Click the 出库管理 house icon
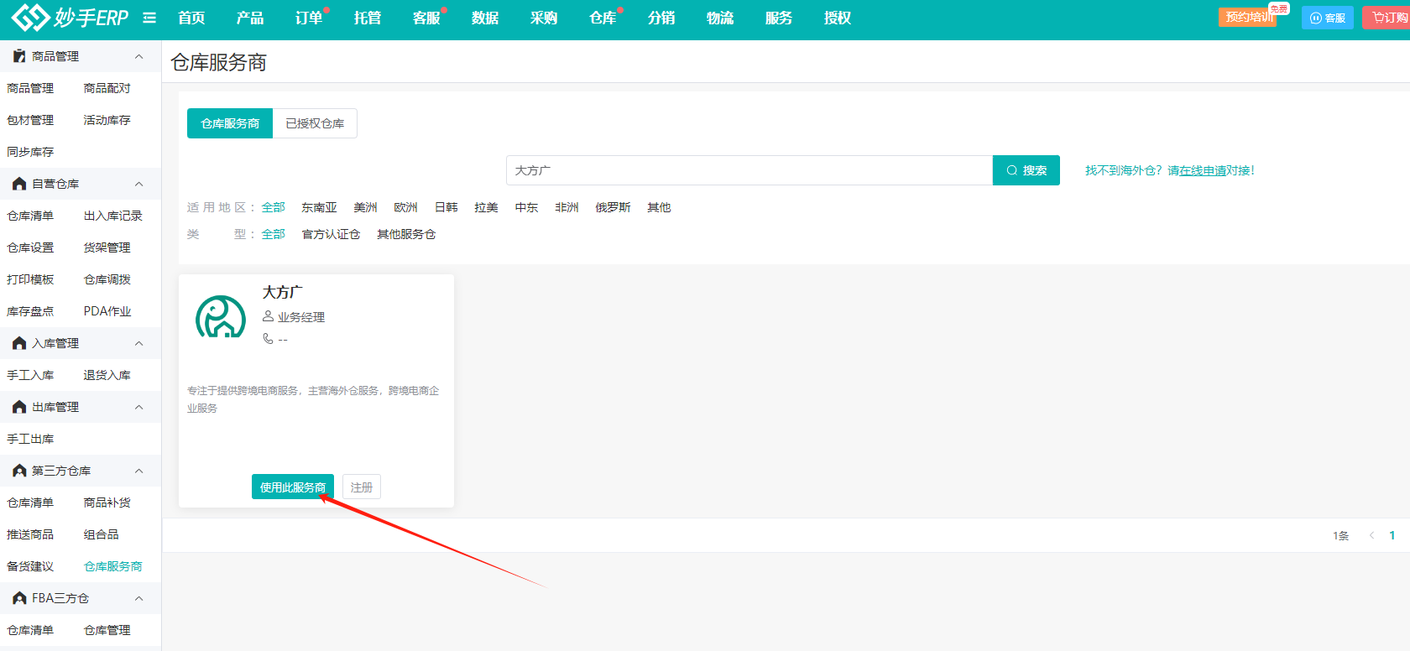The image size is (1410, 651). point(19,407)
